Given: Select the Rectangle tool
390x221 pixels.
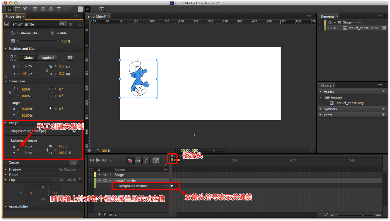Looking at the screenshot, I should 35,9.
